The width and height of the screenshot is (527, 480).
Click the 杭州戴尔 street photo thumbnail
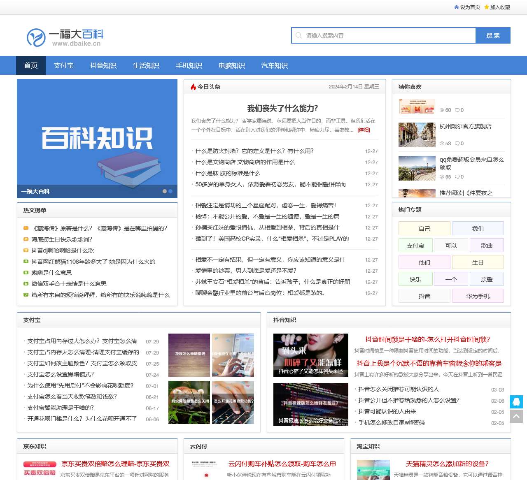[x=416, y=135]
